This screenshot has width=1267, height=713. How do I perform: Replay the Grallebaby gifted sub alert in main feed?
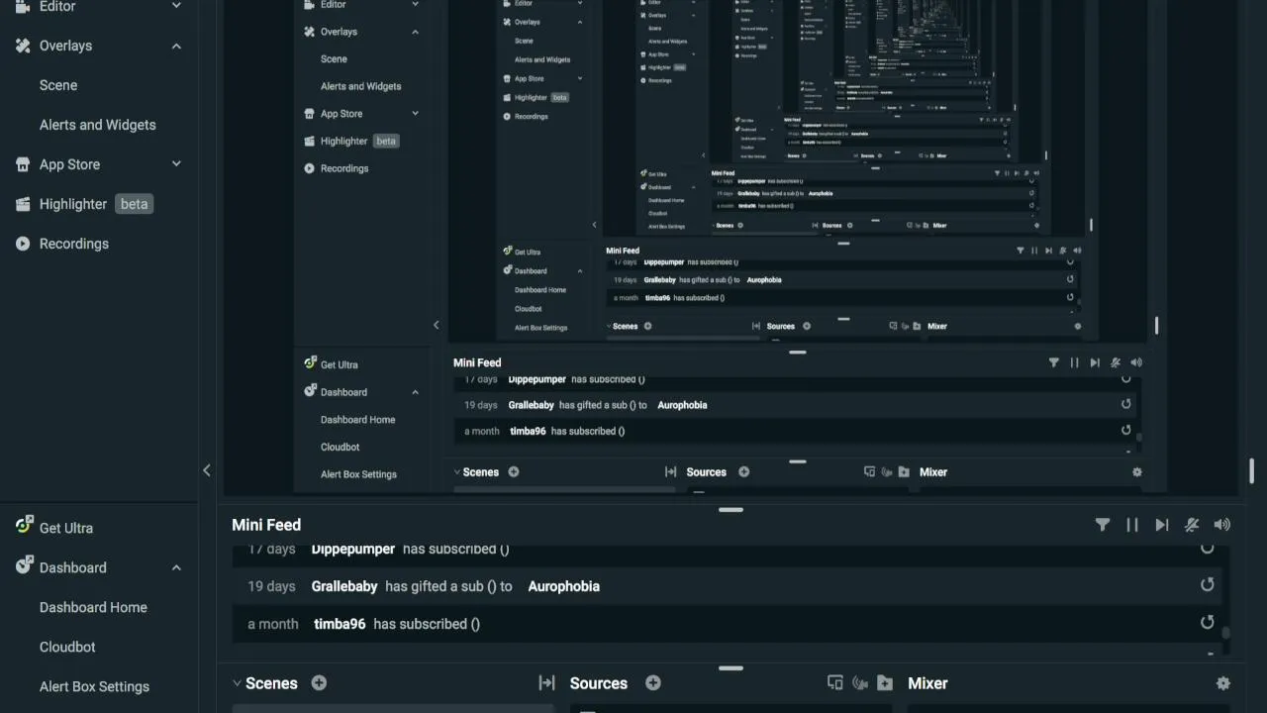[x=1207, y=584]
